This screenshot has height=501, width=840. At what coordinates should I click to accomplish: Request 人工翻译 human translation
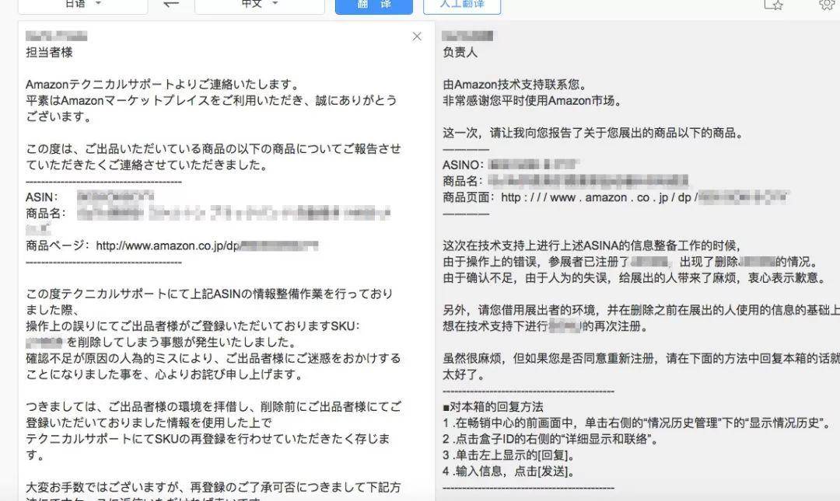tap(462, 5)
